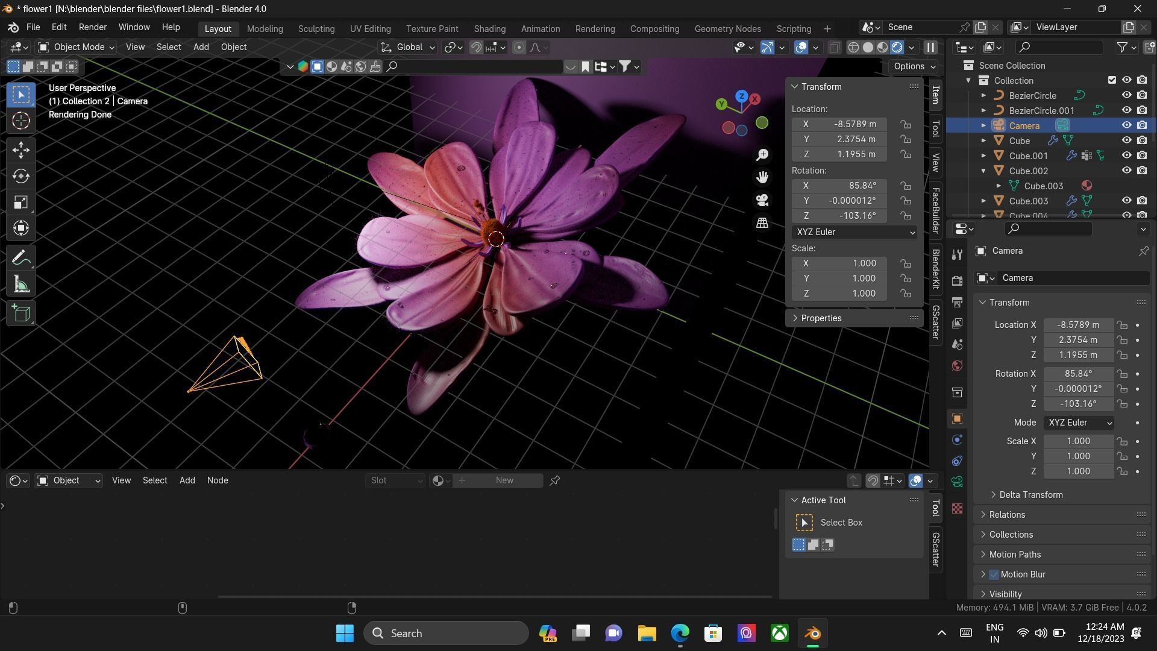Image resolution: width=1157 pixels, height=651 pixels.
Task: Activate the Rotate tool
Action: (x=21, y=176)
